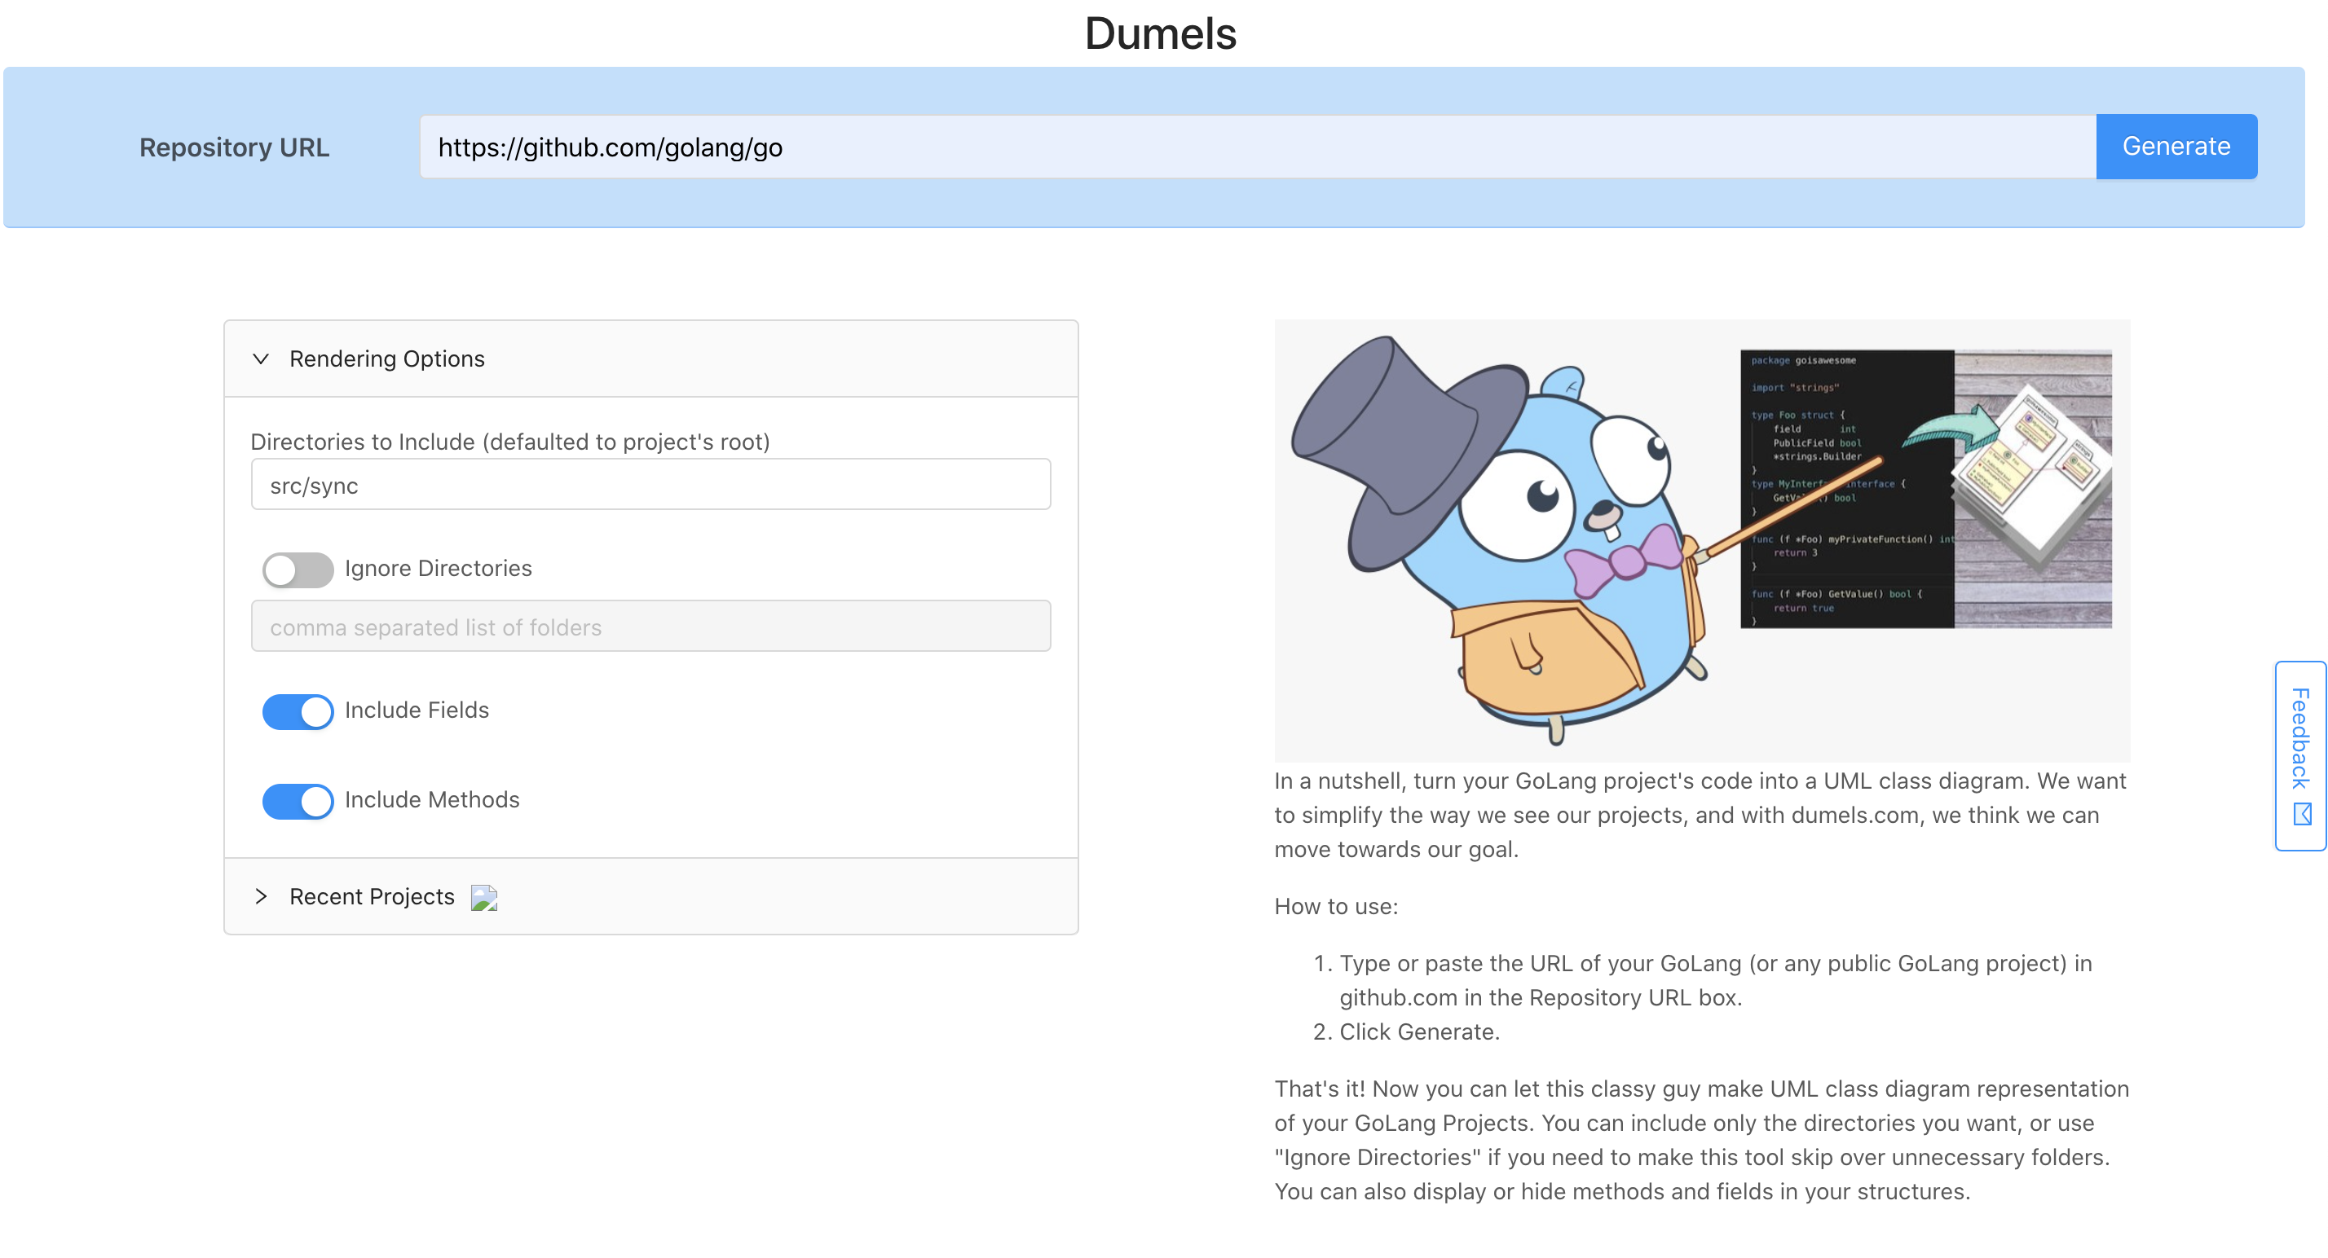
Task: Collapse the Rendering Options chevron
Action: (x=261, y=358)
